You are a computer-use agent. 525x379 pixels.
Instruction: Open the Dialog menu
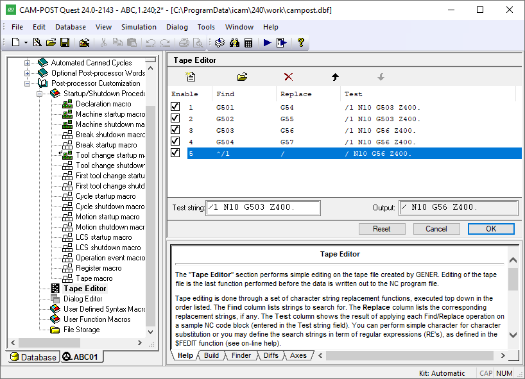point(176,27)
